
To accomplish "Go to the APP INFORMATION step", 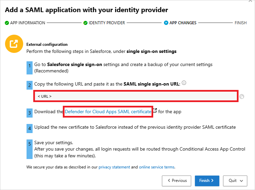I will (28, 23).
